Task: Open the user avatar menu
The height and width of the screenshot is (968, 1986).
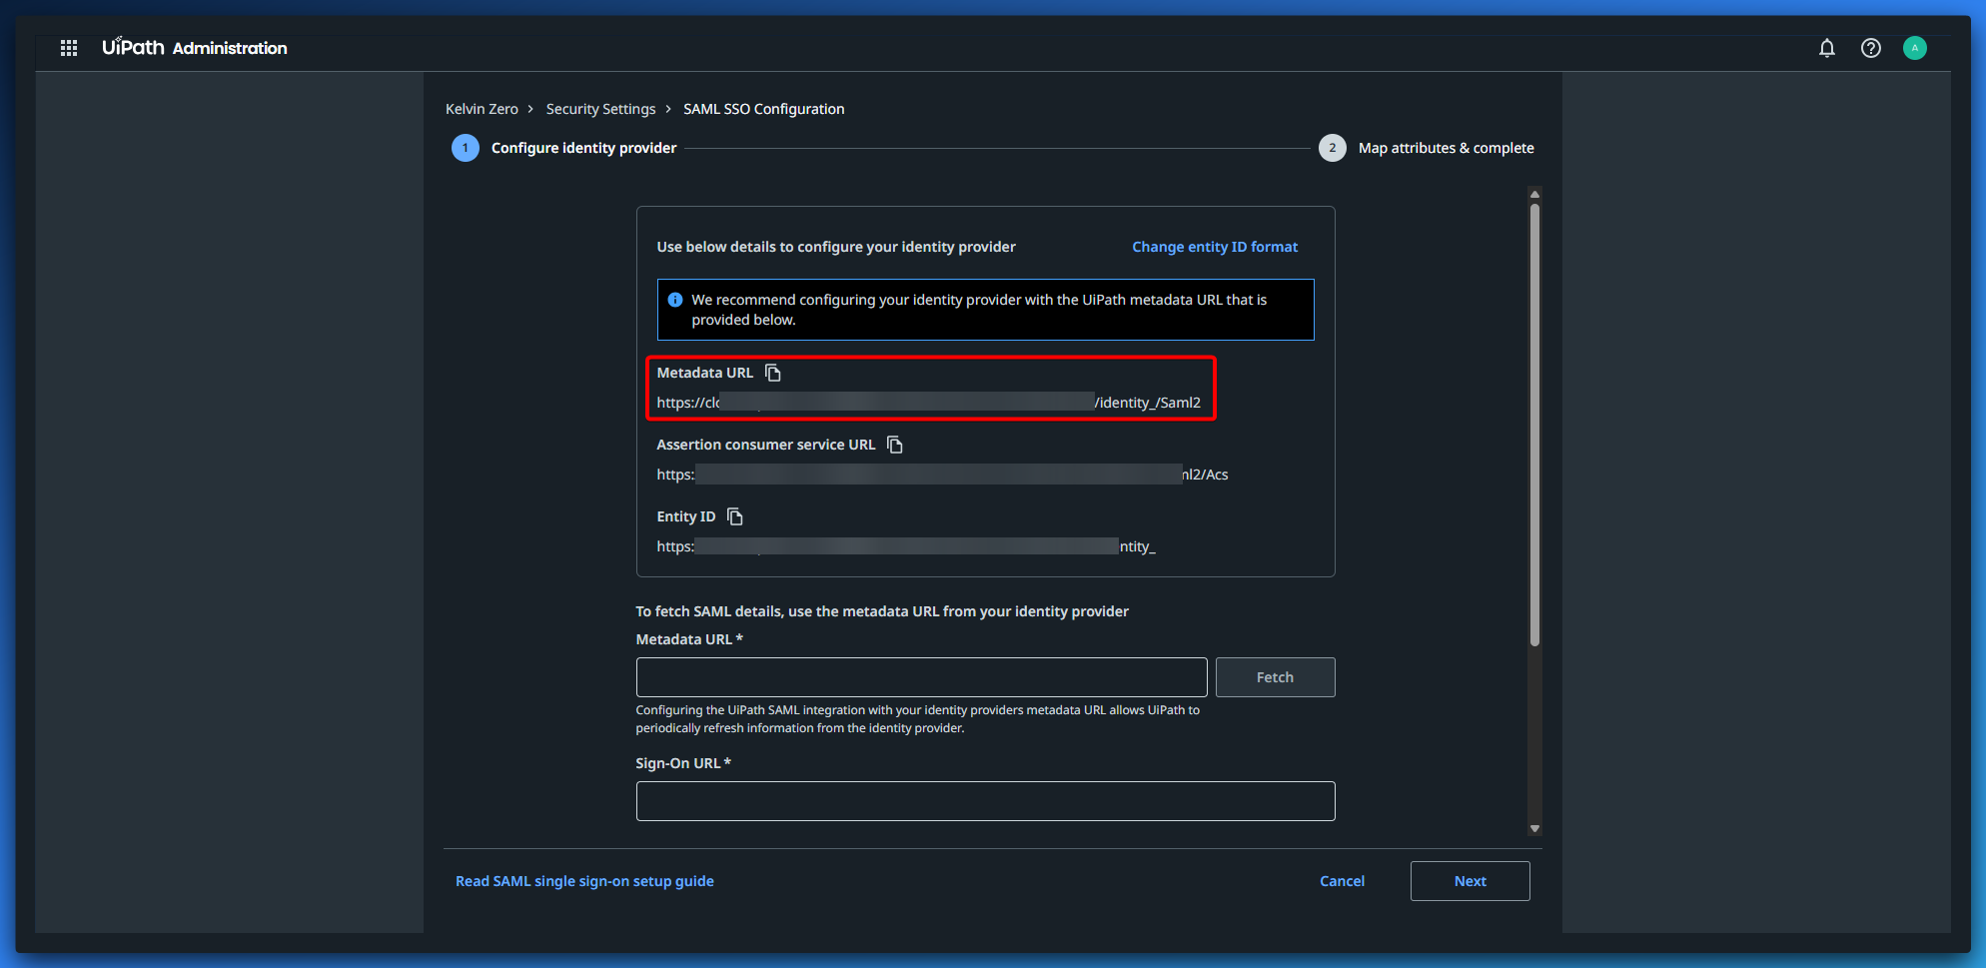Action: [x=1915, y=48]
